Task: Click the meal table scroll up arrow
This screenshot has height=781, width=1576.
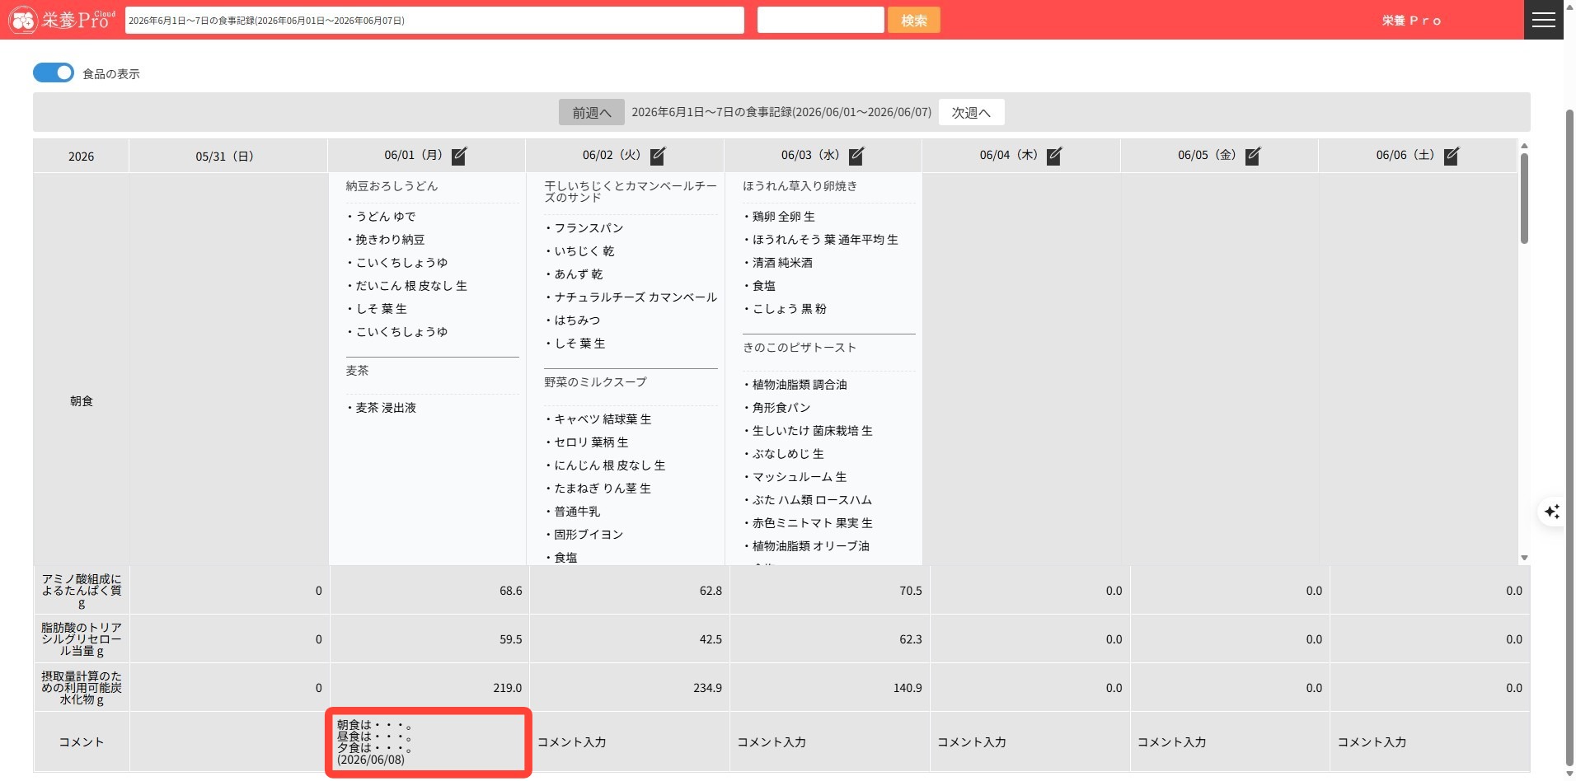Action: pos(1524,146)
